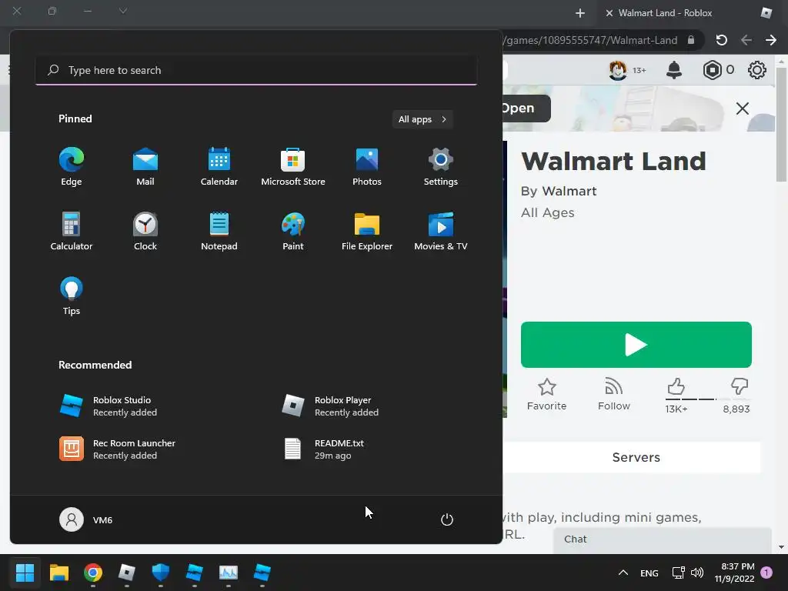The width and height of the screenshot is (788, 591).
Task: Open the clock showing 8:37 PM
Action: [734, 573]
